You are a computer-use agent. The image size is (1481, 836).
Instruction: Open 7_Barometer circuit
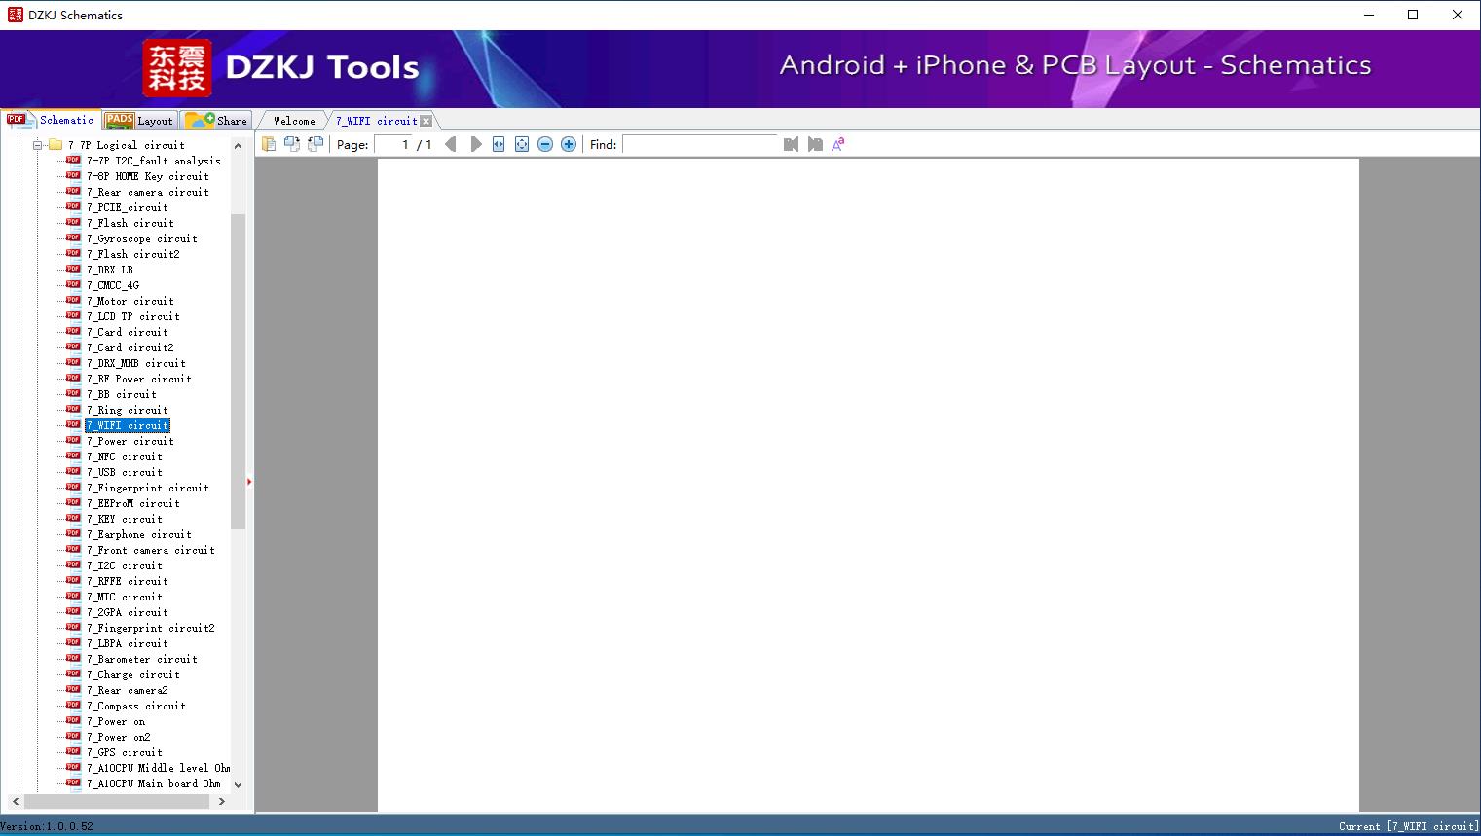142,659
